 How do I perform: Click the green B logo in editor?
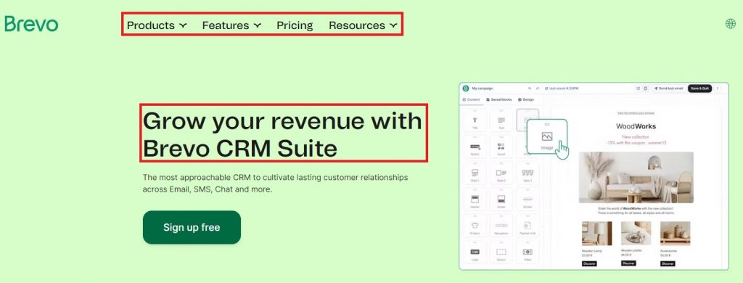pyautogui.click(x=465, y=89)
